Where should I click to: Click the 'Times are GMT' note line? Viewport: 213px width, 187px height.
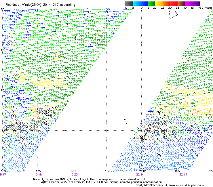[x=90, y=179]
